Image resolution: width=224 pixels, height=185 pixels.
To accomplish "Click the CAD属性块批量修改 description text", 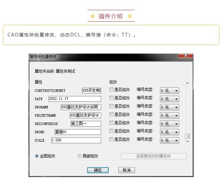I will 71,35.
